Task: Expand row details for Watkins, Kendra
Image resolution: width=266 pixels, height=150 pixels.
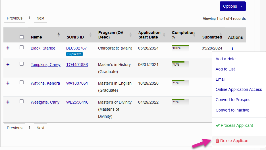Action: (x=8, y=83)
